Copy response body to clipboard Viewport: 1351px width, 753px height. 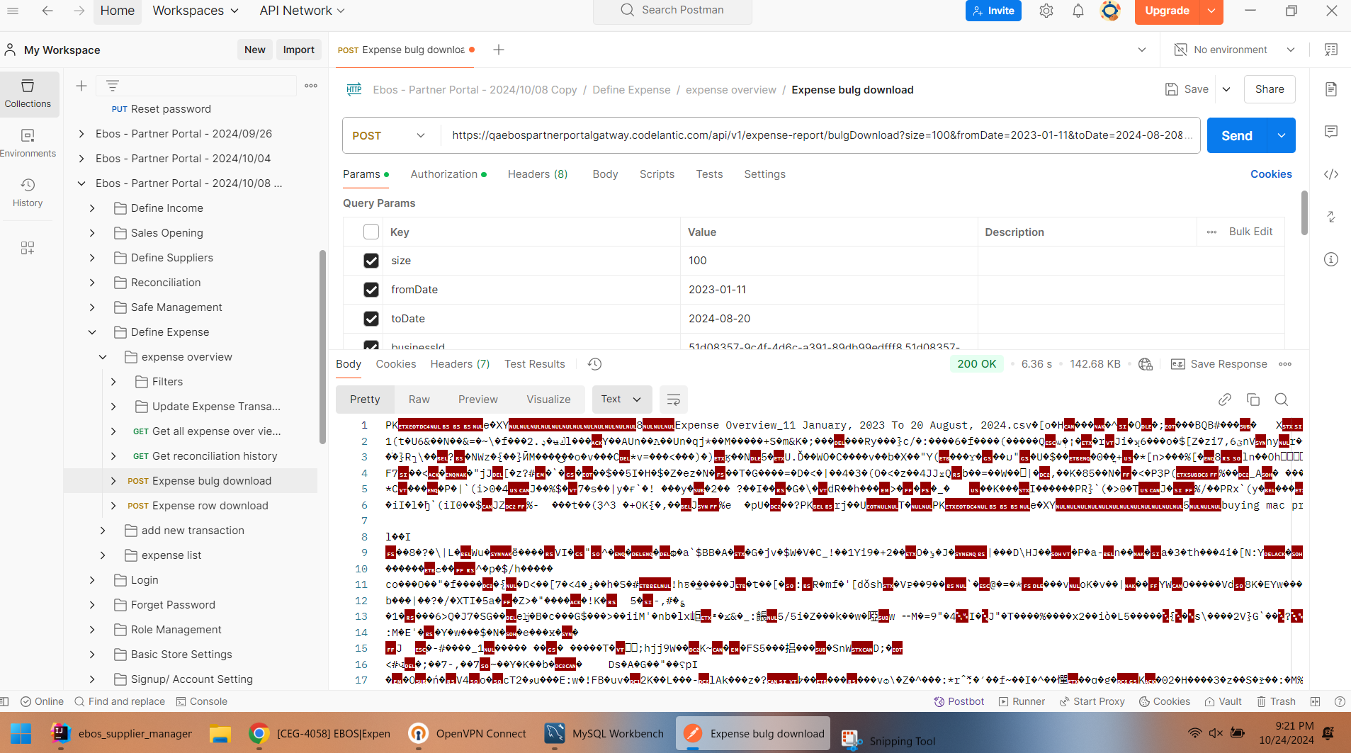pos(1253,400)
